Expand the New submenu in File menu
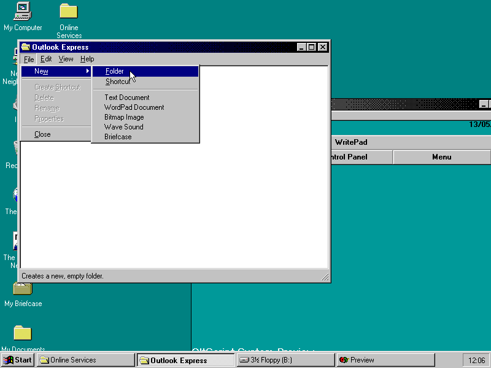 pyautogui.click(x=41, y=71)
